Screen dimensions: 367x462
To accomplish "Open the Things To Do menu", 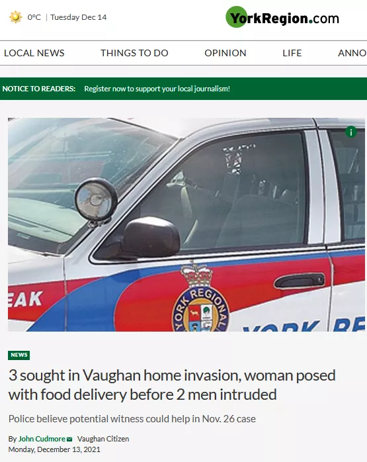I will point(134,53).
